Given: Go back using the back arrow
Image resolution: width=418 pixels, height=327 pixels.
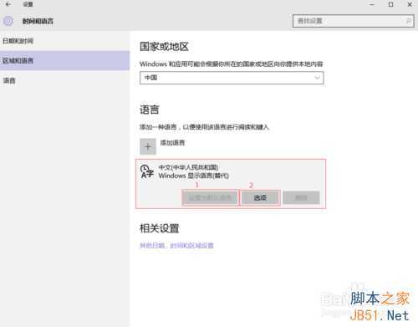Looking at the screenshot, I should [8, 4].
